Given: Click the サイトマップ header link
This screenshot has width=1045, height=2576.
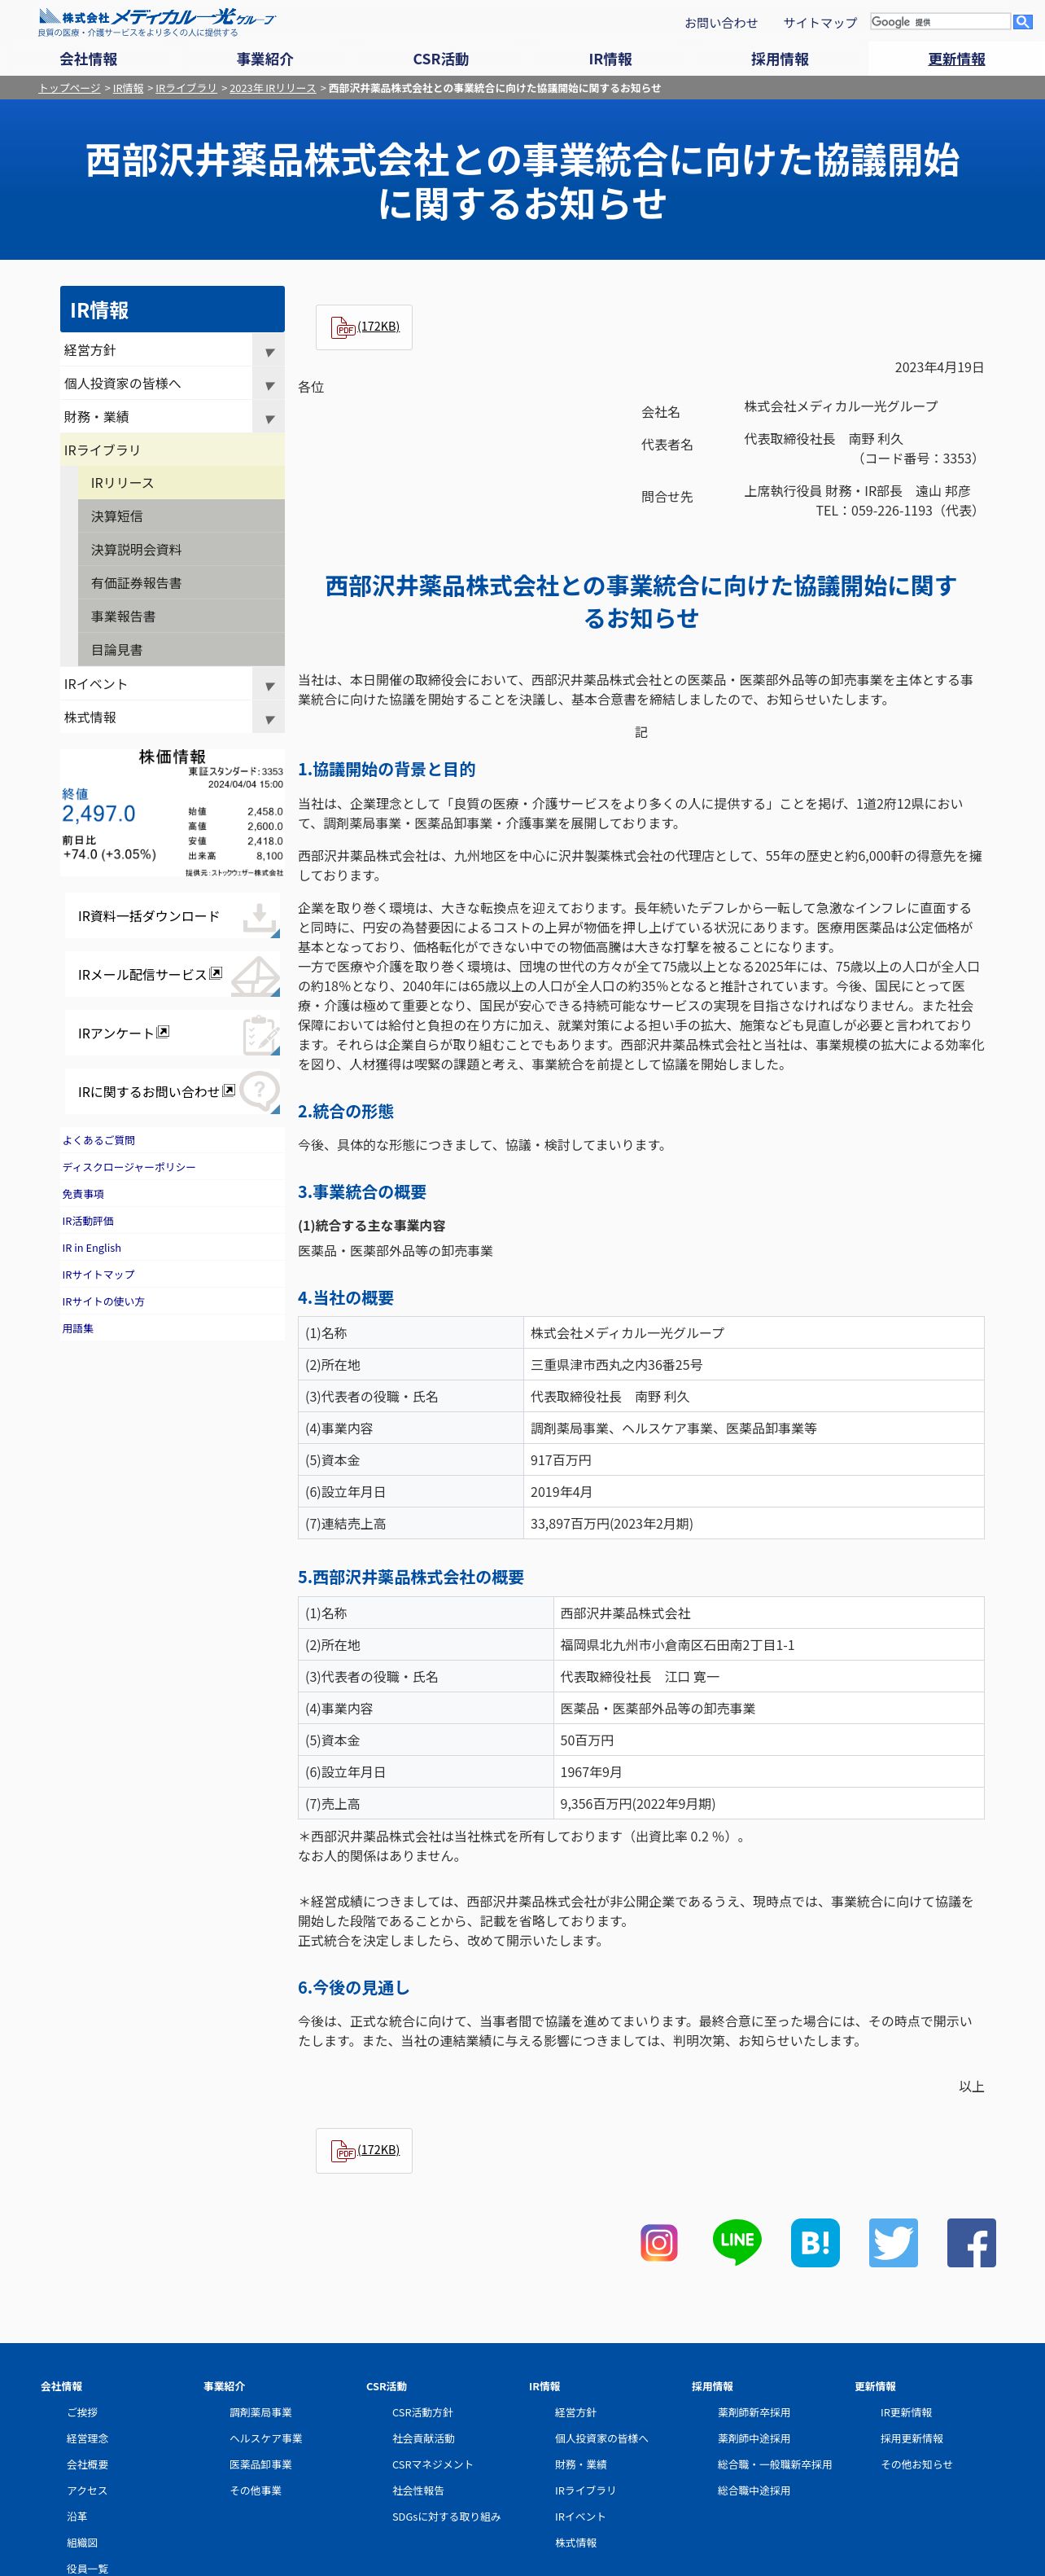Looking at the screenshot, I should pyautogui.click(x=820, y=23).
